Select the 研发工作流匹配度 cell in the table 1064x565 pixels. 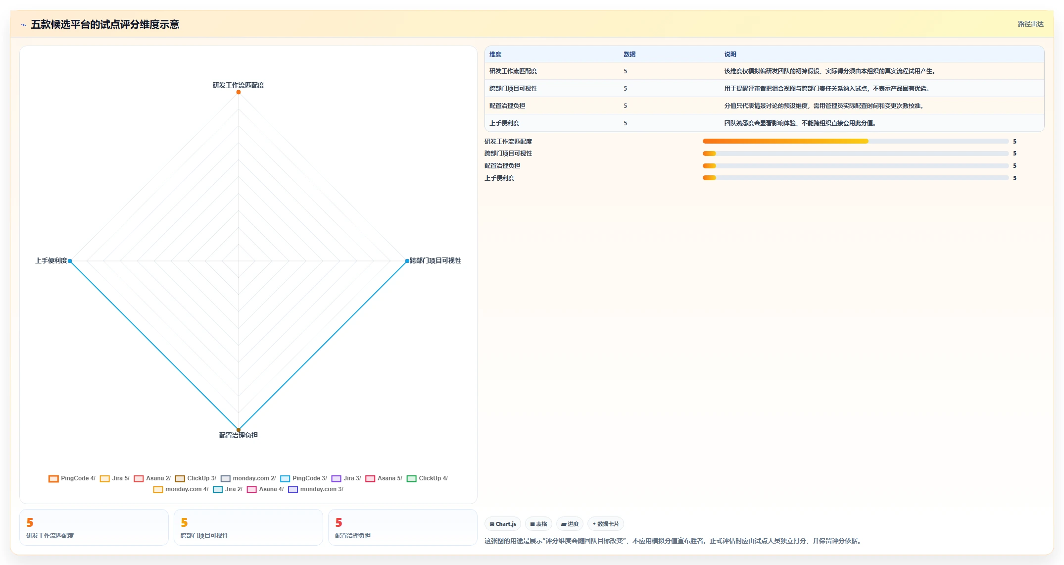click(x=513, y=71)
